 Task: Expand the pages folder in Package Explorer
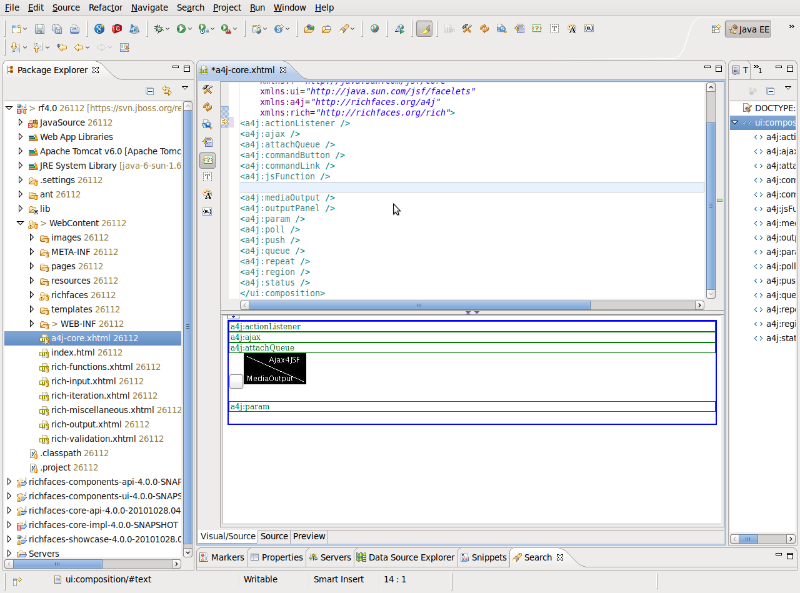32,266
